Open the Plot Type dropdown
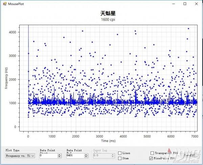This screenshot has width=203, height=165. click(x=20, y=156)
